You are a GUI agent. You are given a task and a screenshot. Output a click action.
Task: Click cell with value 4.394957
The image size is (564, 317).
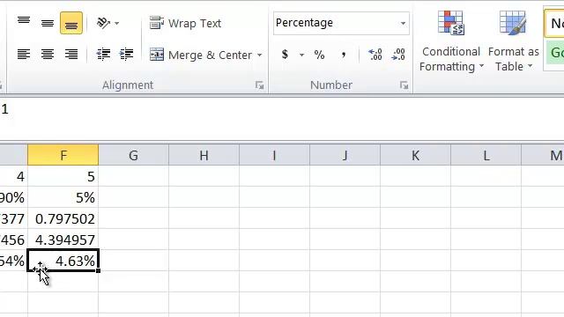pyautogui.click(x=63, y=240)
